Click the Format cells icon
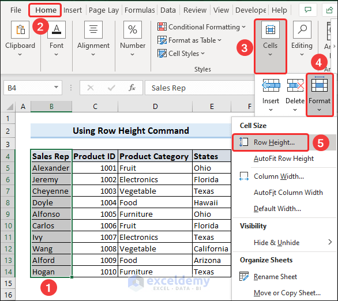 tap(320, 84)
